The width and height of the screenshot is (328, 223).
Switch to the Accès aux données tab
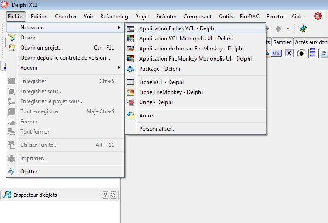pyautogui.click(x=311, y=42)
